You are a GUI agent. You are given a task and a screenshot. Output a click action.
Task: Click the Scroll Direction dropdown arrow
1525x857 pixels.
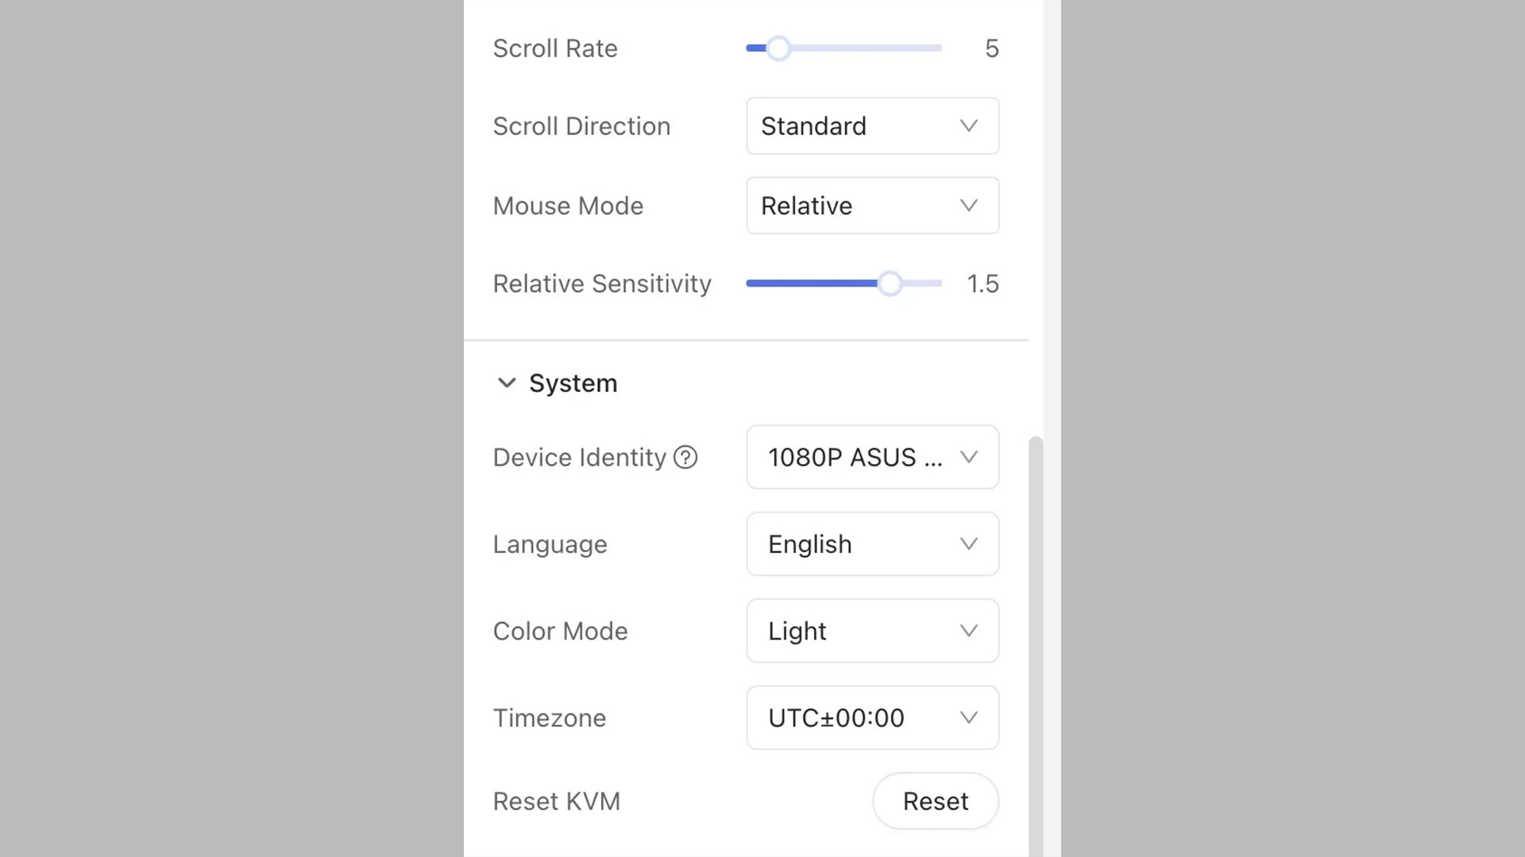coord(967,126)
